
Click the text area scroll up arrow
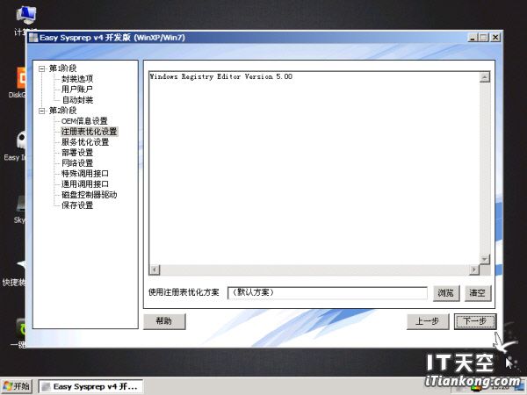coord(485,77)
